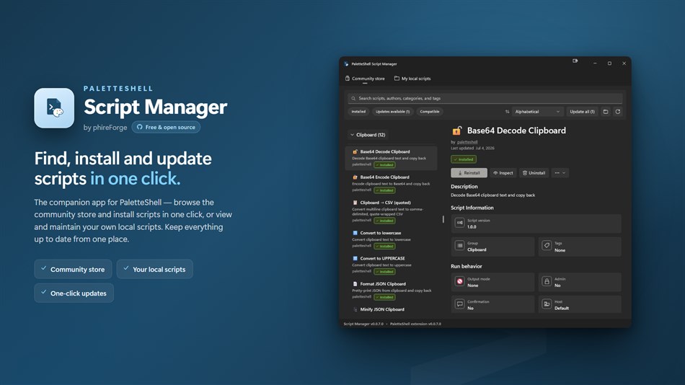685x385 pixels.
Task: Toggle the Compatible filter chip
Action: point(430,112)
